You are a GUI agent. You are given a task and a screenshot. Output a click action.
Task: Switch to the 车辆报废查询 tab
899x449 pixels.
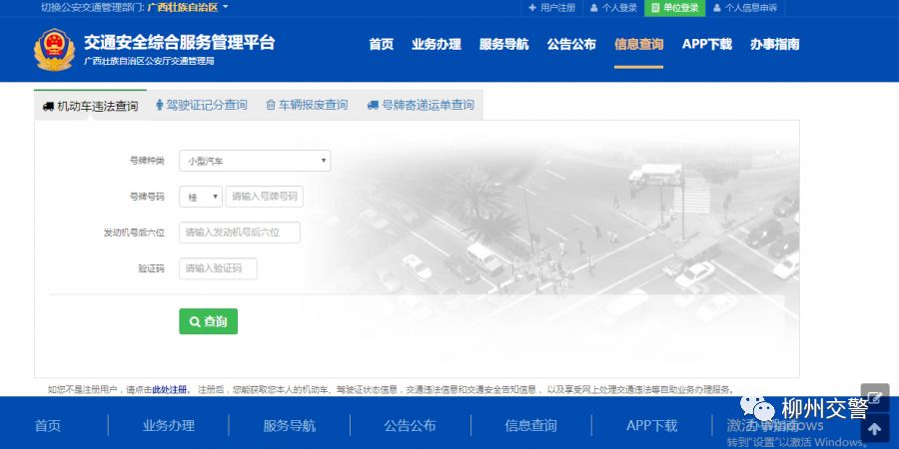[307, 105]
